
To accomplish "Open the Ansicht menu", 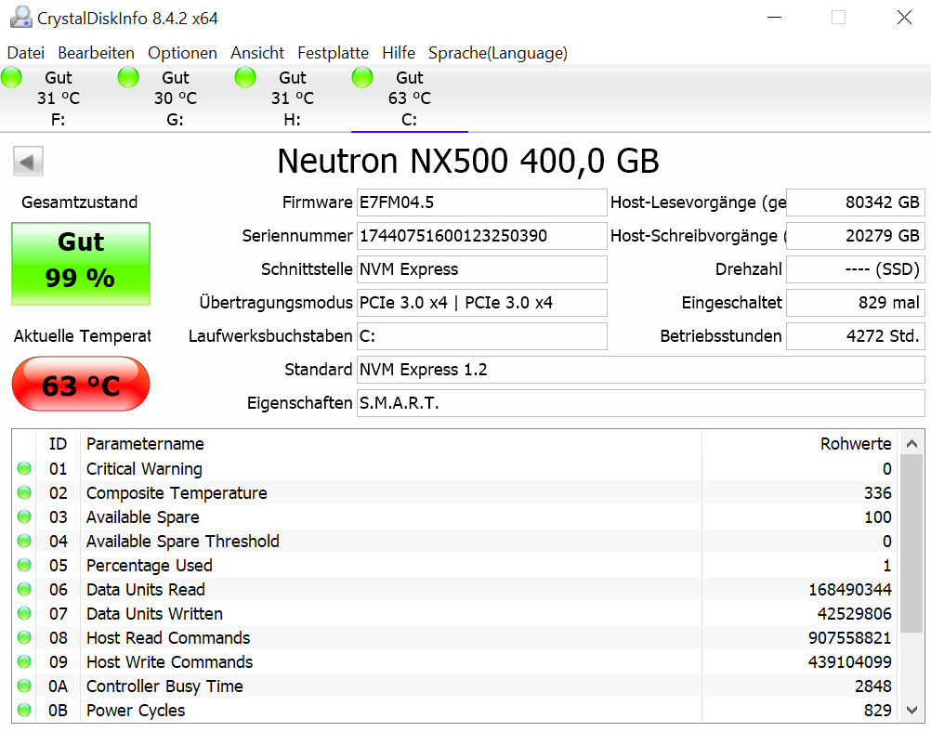I will 256,53.
